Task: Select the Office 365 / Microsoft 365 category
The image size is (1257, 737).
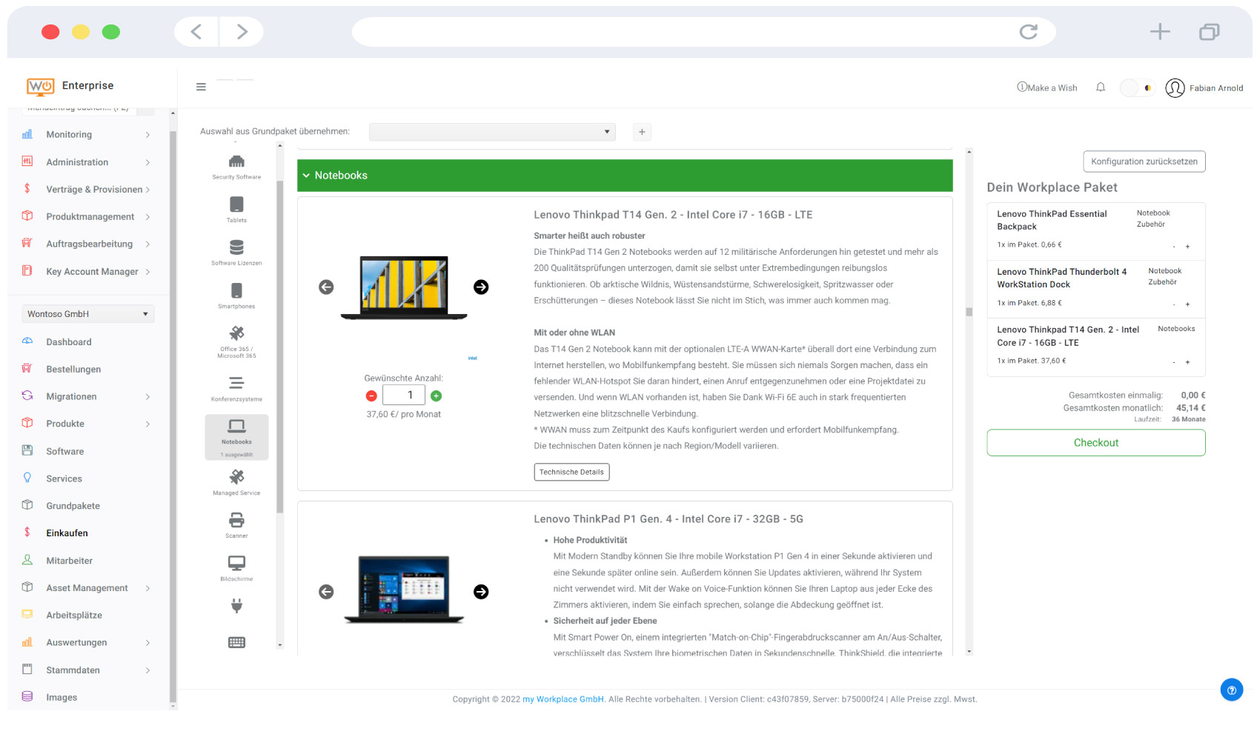Action: [236, 335]
